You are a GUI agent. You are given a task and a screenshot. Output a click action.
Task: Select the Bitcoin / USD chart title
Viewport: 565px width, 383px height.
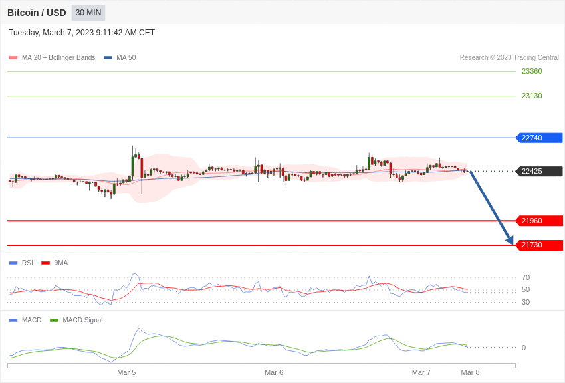(37, 13)
